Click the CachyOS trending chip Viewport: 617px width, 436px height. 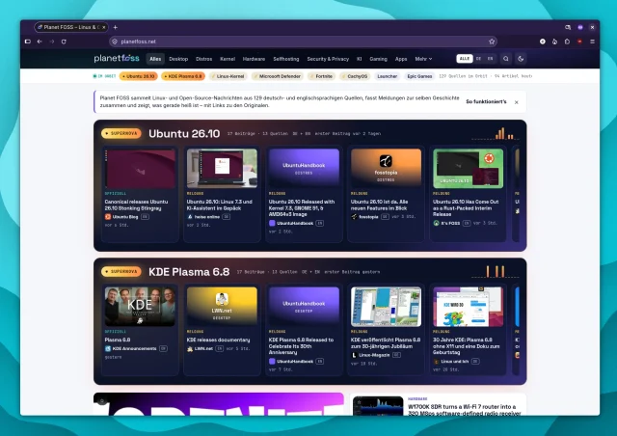coord(355,76)
